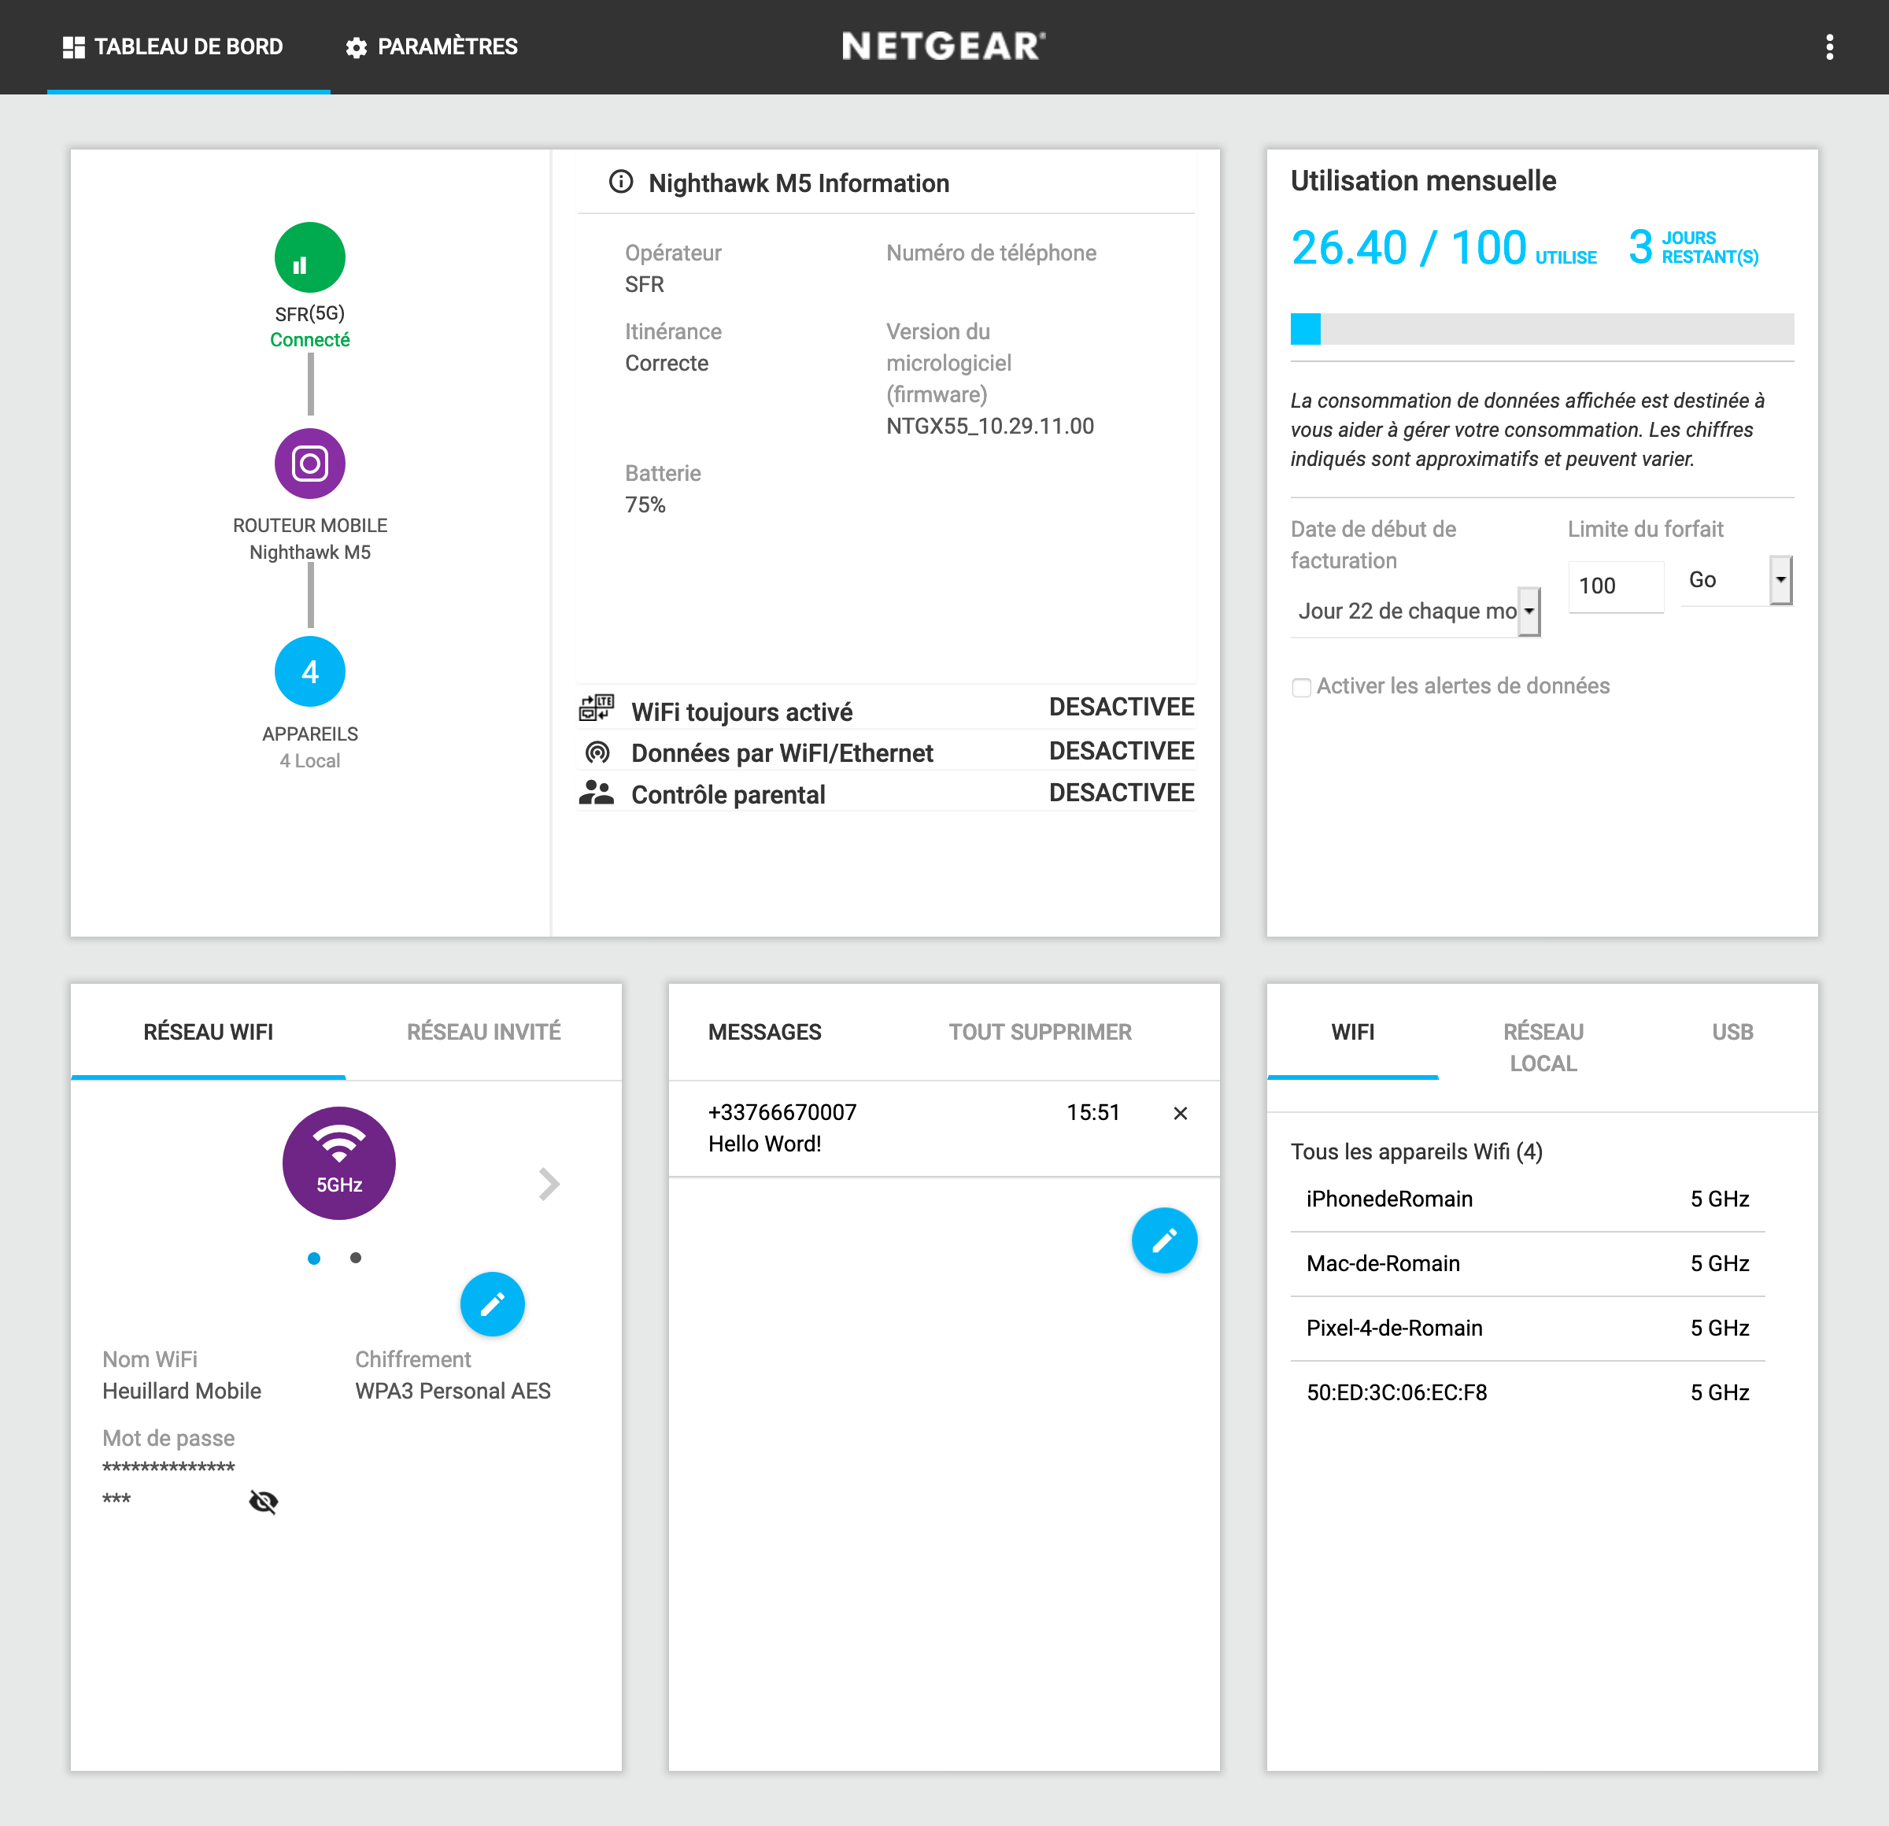
Task: Click the info icon beside Nighthawk M5 Information
Action: [621, 182]
